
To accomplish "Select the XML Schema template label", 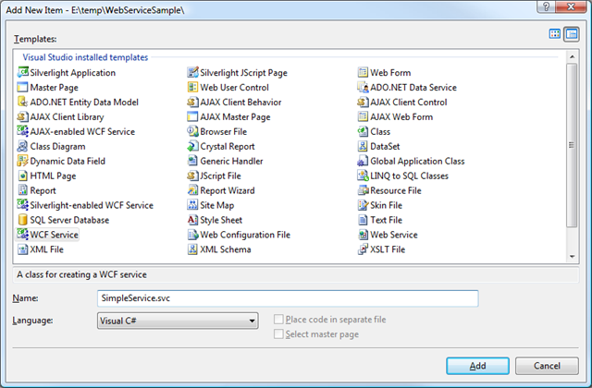I will 226,249.
